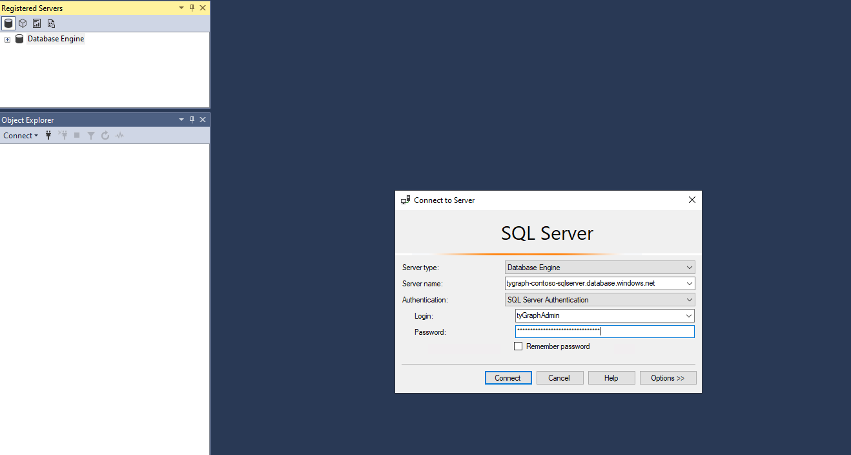Click the Cancel button
The height and width of the screenshot is (455, 851).
point(560,378)
